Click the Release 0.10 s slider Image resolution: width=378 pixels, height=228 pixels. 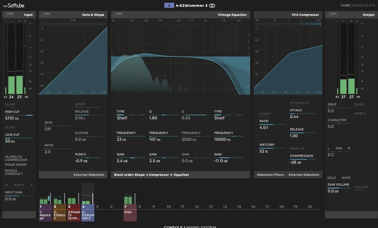pos(88,115)
